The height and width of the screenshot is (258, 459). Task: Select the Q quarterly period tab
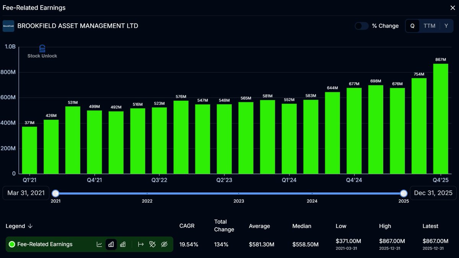(412, 26)
